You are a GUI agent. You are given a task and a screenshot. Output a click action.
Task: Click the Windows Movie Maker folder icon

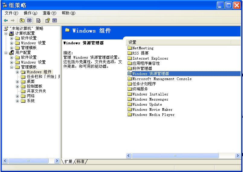pyautogui.click(x=129, y=109)
